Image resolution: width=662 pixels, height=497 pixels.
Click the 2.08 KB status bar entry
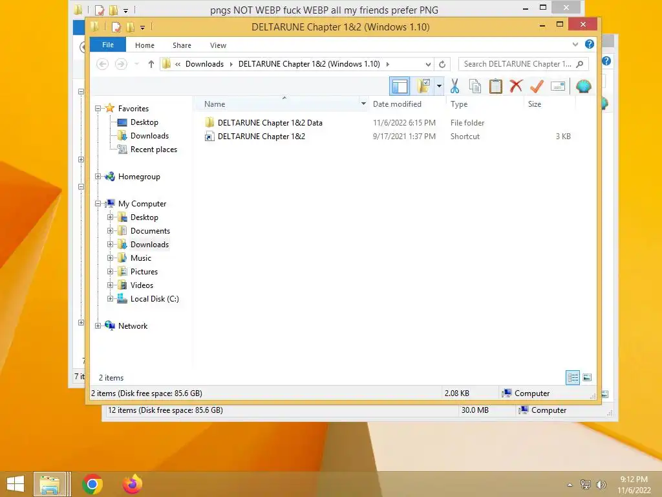click(x=457, y=393)
